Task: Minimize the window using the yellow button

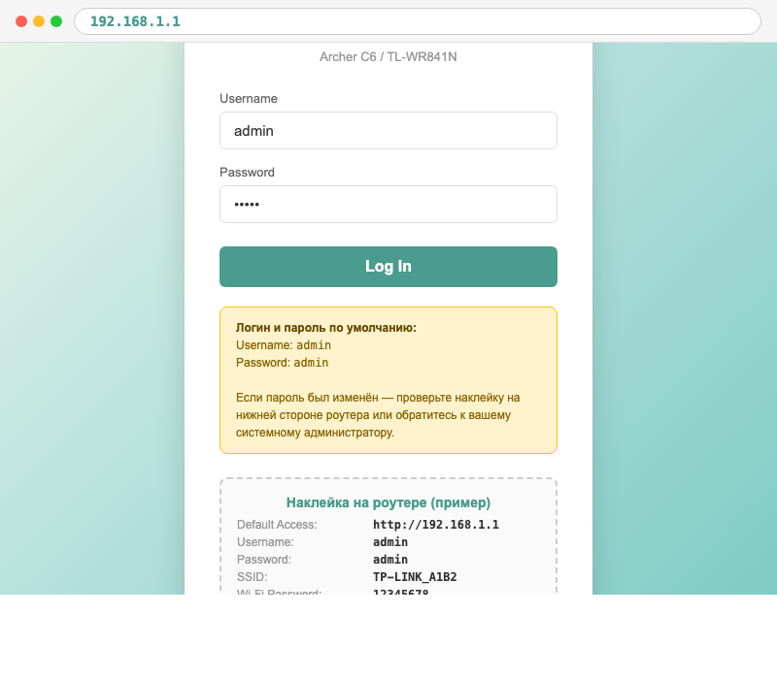Action: tap(39, 21)
